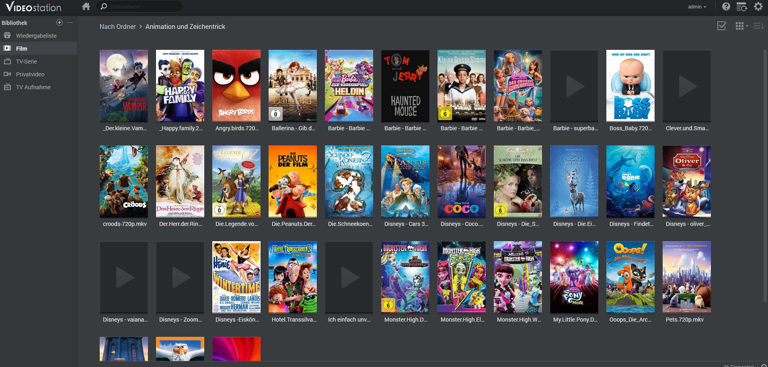Viewport: 768px width, 367px height.
Task: Open Die Schöne und das Biest poster
Action: click(518, 181)
